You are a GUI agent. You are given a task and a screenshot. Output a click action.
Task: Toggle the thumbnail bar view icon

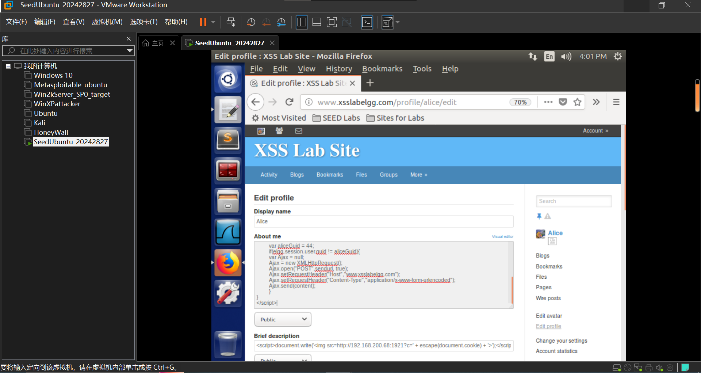coord(317,22)
